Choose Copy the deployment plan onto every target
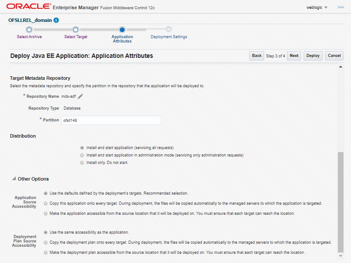 click(46, 242)
